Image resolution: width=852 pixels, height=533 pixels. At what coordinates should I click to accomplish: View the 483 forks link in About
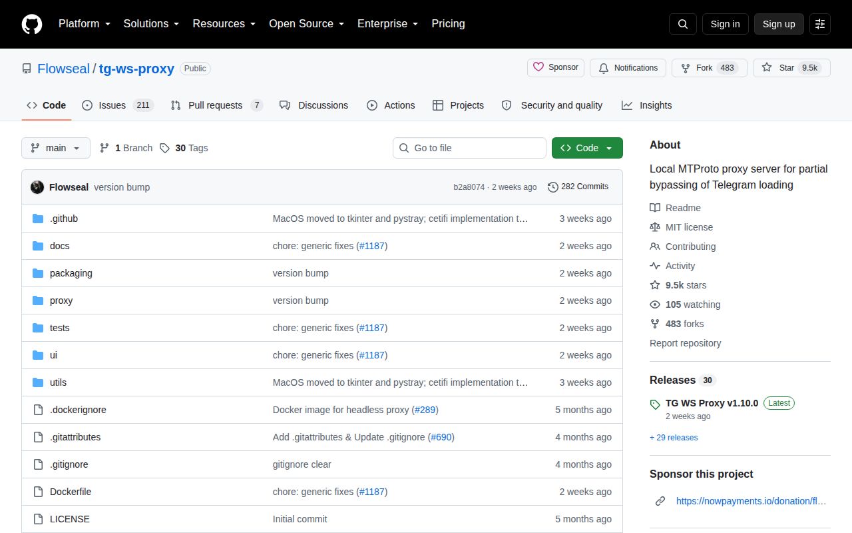click(x=677, y=324)
